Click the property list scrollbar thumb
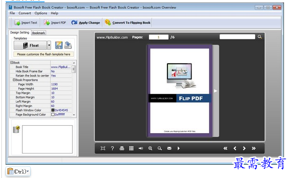This screenshot has height=178, width=290. [74, 69]
